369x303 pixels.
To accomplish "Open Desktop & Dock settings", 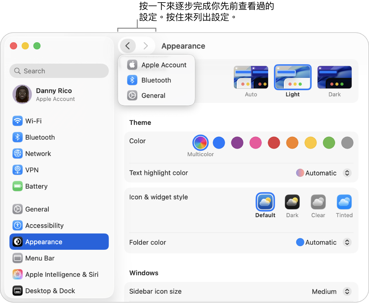I will (x=50, y=291).
